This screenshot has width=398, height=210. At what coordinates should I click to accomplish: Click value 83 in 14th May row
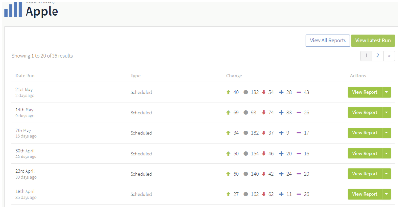pos(289,113)
